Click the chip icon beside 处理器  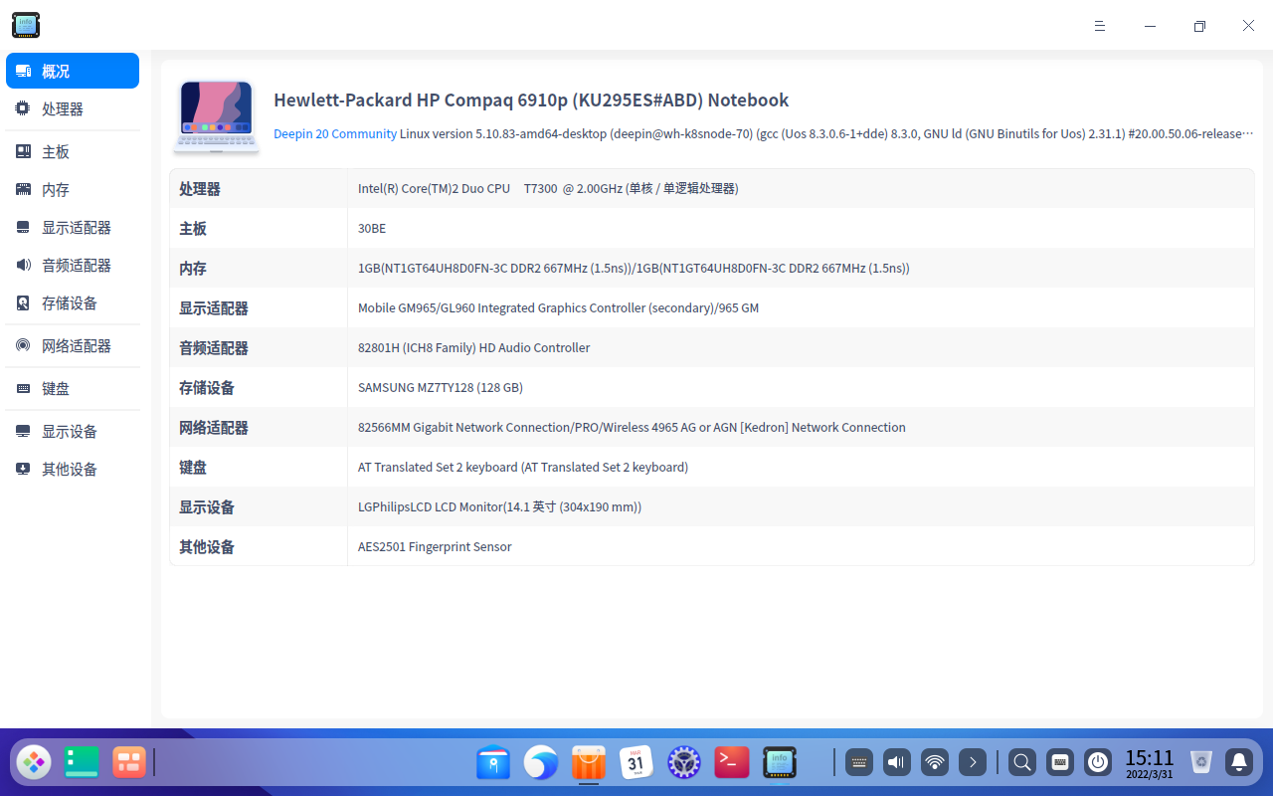[23, 108]
